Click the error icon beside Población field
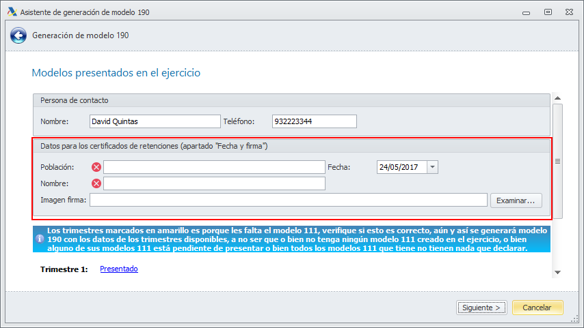 96,167
